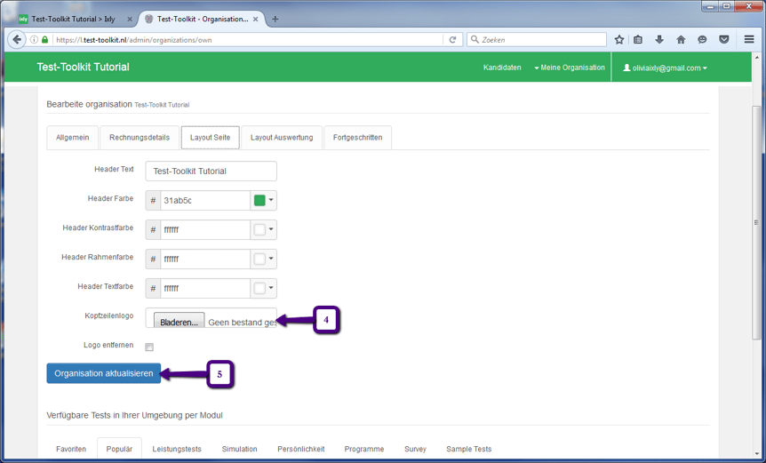Reload the page with the refresh icon
The width and height of the screenshot is (766, 463).
tap(452, 40)
